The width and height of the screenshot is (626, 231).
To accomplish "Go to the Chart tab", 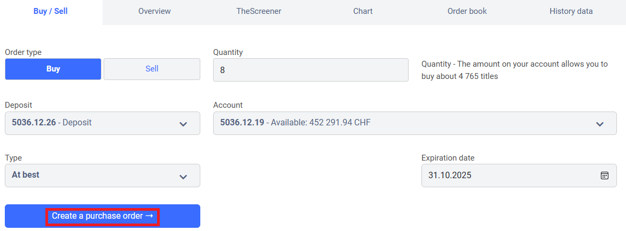I will [x=363, y=11].
